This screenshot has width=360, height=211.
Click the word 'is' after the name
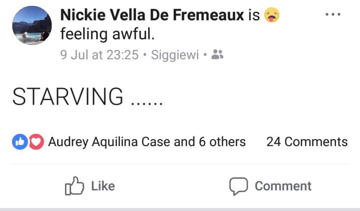click(x=254, y=15)
